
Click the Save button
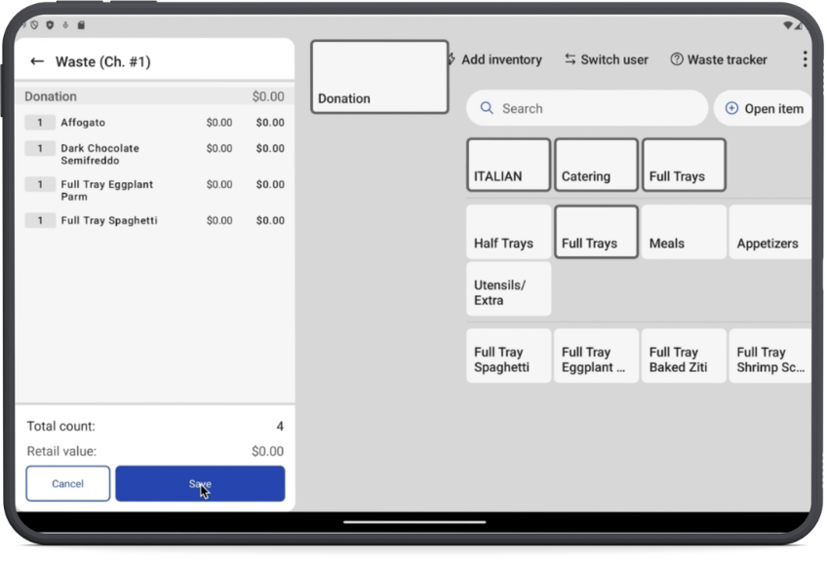pyautogui.click(x=200, y=483)
